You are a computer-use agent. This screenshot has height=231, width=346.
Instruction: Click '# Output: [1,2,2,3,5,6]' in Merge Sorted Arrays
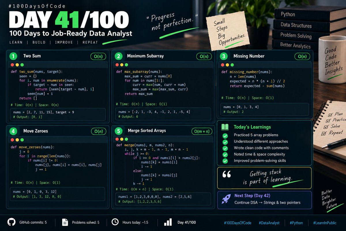pos(140,201)
